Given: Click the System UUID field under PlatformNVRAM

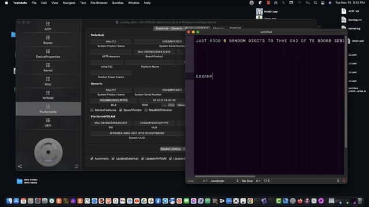Looking at the screenshot, I should click(x=137, y=133).
